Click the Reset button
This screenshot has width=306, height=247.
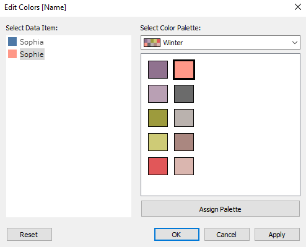click(x=29, y=235)
